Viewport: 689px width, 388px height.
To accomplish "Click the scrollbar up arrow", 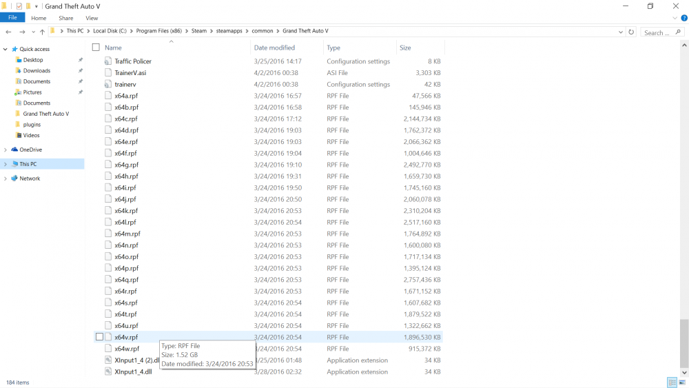I will tap(683, 45).
